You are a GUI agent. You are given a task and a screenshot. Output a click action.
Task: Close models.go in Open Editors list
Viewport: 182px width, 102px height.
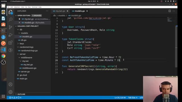coord(19,23)
